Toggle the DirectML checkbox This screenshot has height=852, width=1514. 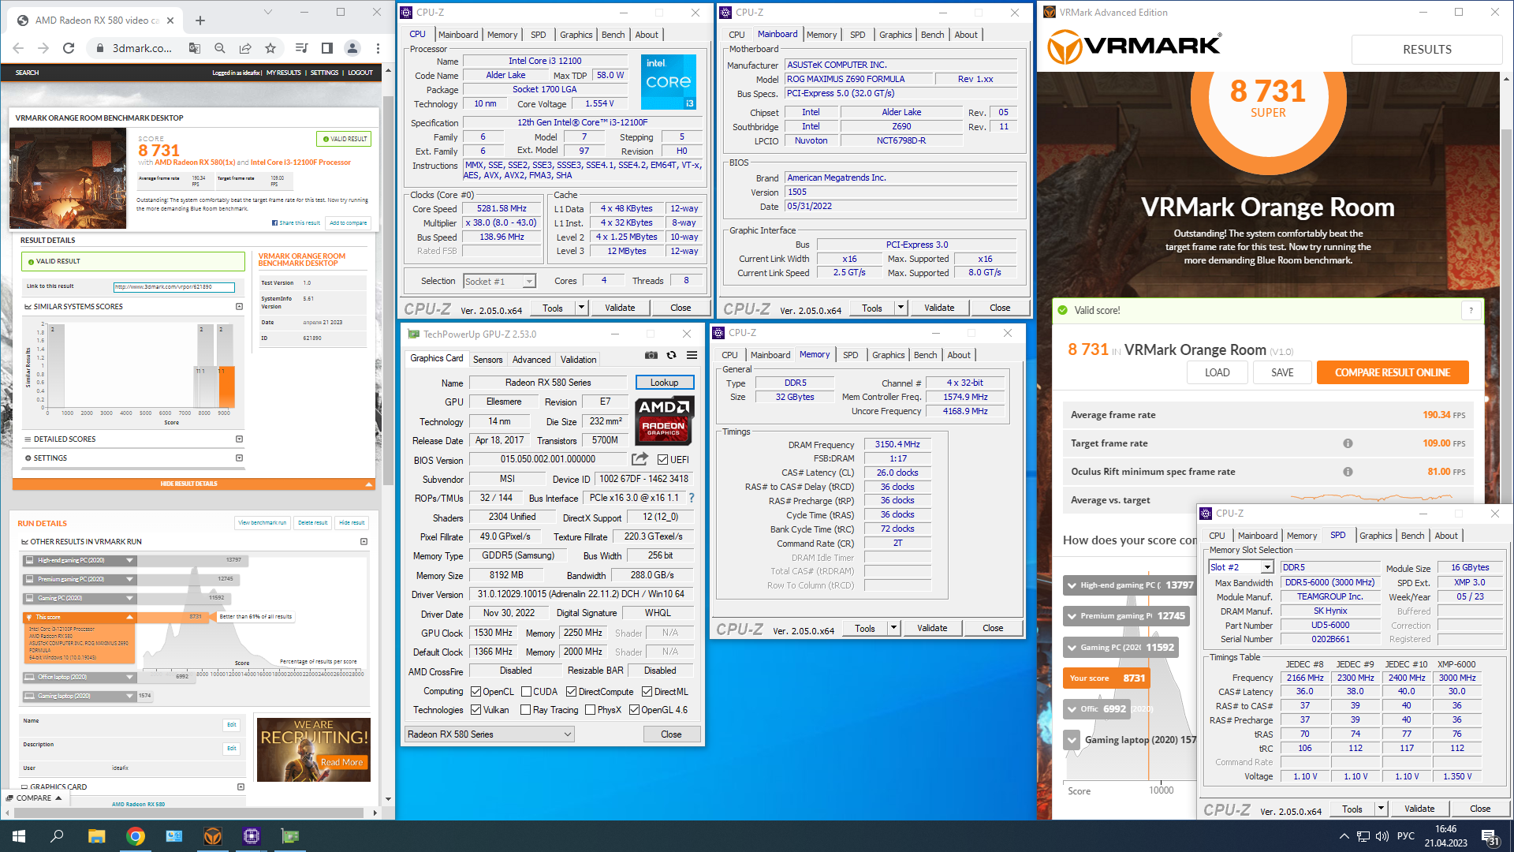[647, 692]
